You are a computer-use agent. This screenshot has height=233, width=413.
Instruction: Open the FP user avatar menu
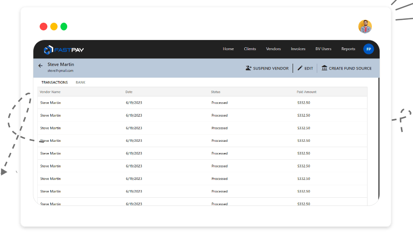tap(369, 49)
